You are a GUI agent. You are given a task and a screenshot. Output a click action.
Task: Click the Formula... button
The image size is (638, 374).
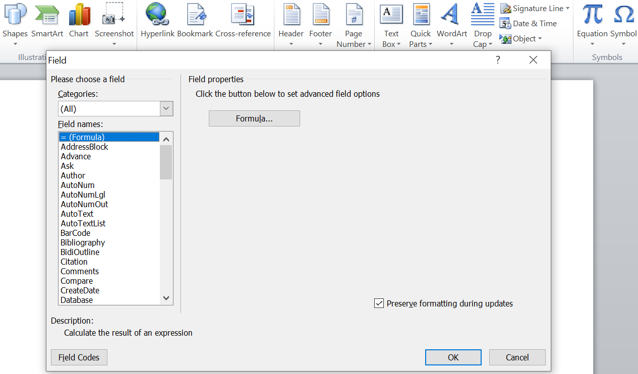(x=254, y=118)
